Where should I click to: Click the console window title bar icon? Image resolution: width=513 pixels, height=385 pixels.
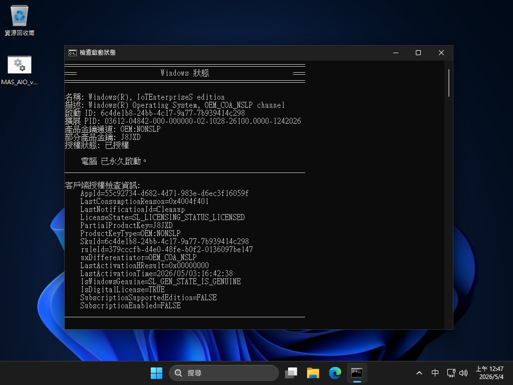click(72, 53)
